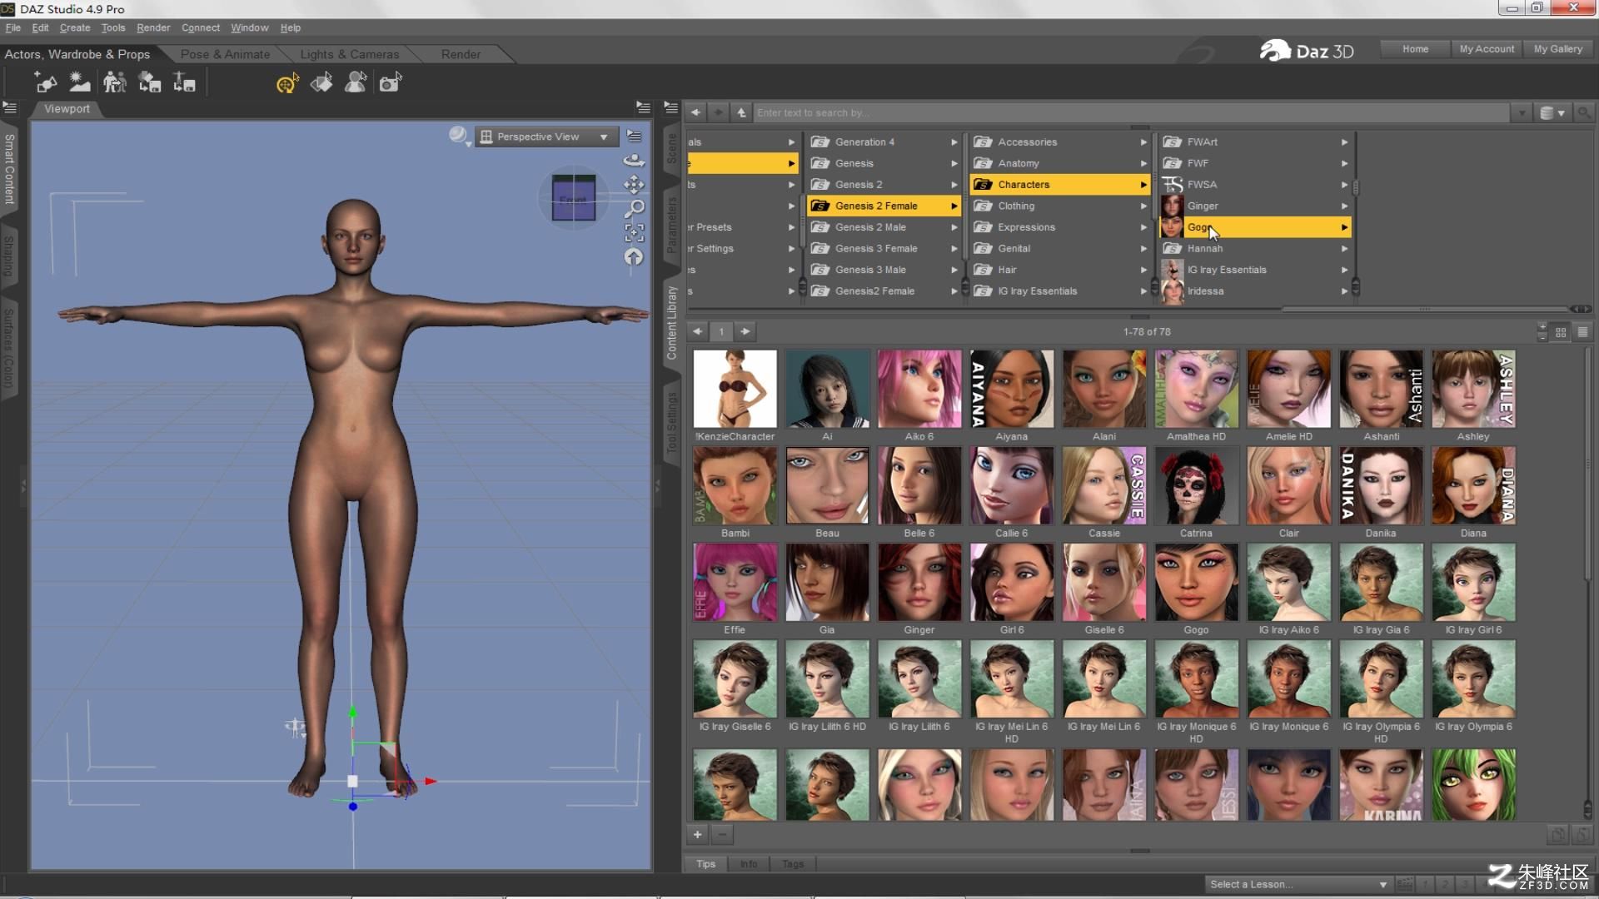Open the draw style sphere menu
Image resolution: width=1599 pixels, height=899 pixels.
coord(459,136)
